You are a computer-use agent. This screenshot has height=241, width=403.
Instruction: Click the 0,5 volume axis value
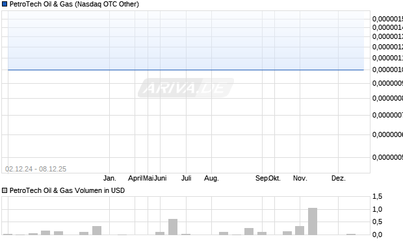(377, 222)
